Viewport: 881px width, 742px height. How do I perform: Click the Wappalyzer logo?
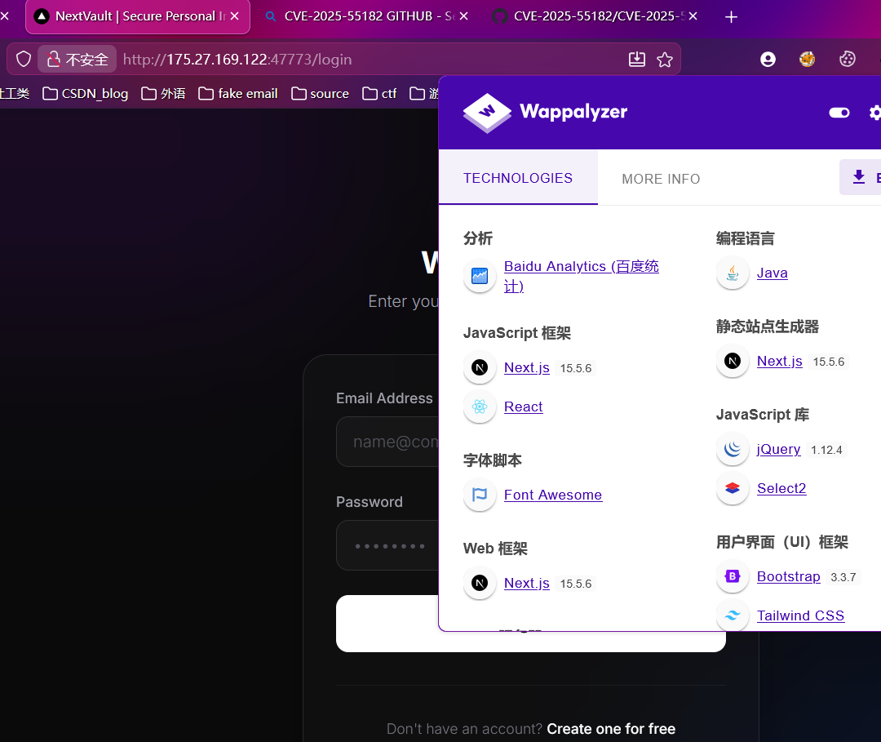545,112
